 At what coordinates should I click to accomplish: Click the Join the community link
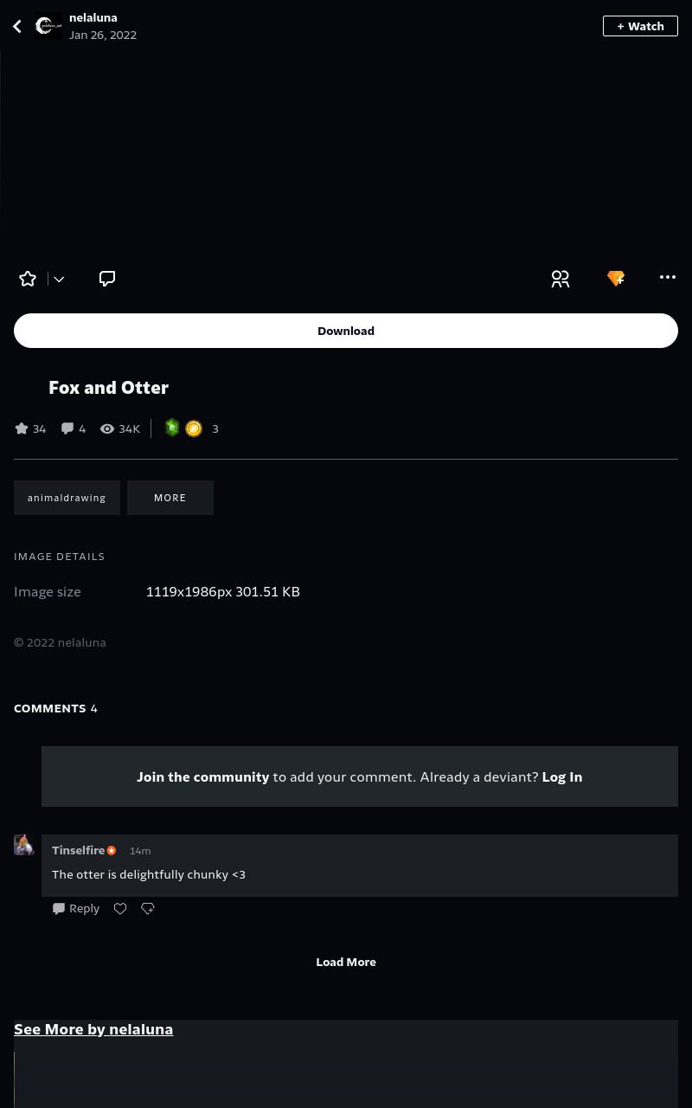pyautogui.click(x=203, y=776)
